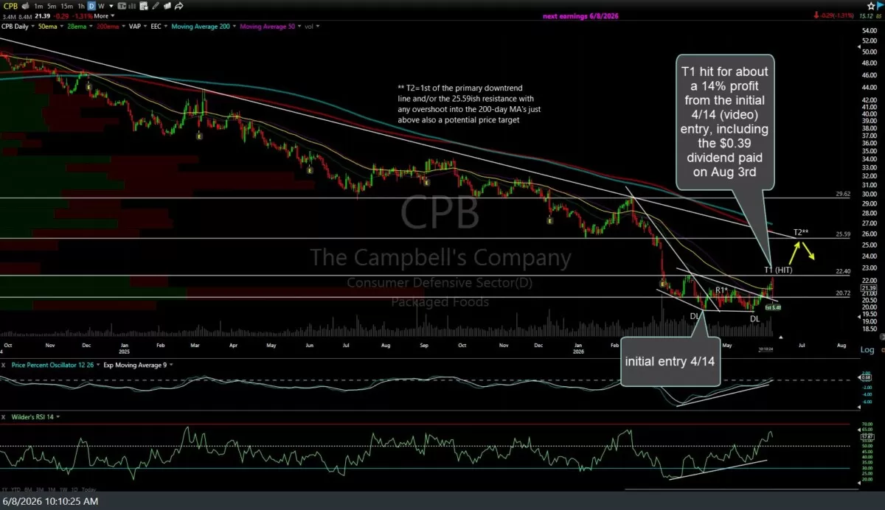Open the Wilder's RSI 14 dropdown
This screenshot has height=510, width=885.
(x=35, y=416)
